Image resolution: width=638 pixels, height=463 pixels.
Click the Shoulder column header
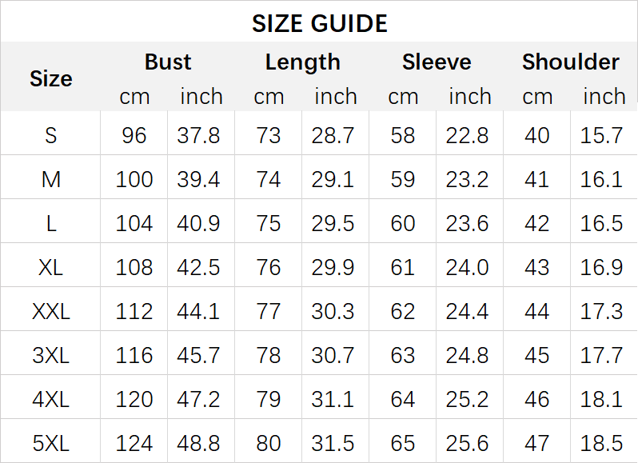[x=571, y=62]
